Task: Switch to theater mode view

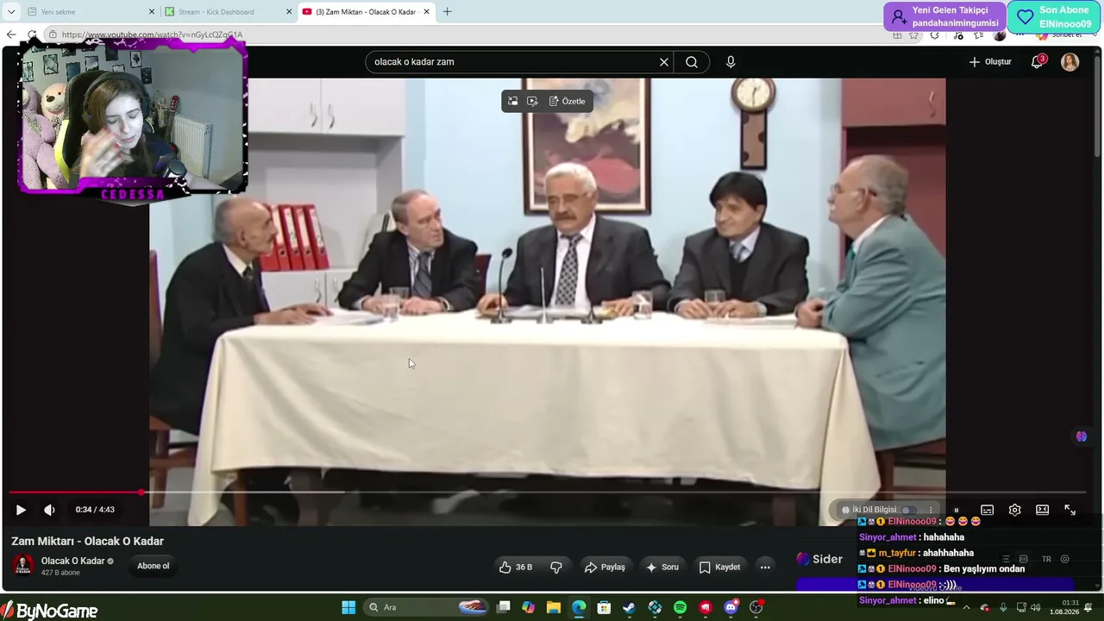Action: click(x=1042, y=510)
